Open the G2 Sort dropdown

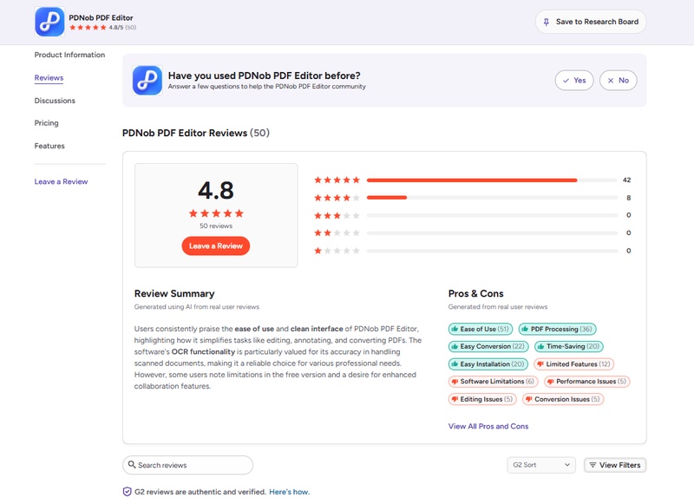click(x=541, y=465)
